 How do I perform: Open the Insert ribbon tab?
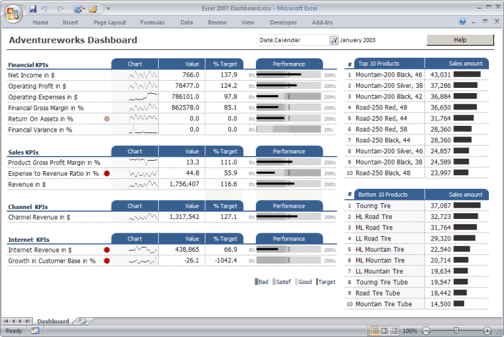[x=70, y=22]
